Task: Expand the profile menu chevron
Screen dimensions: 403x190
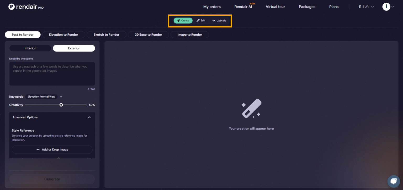Action: click(393, 7)
